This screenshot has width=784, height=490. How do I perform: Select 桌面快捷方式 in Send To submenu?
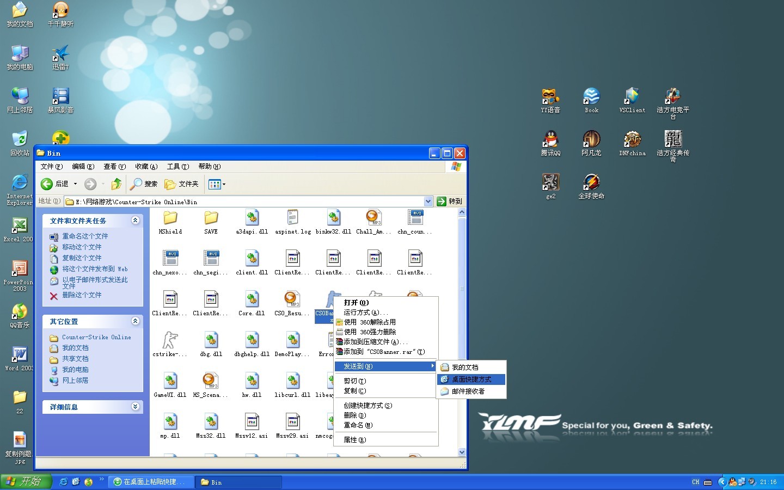[471, 379]
